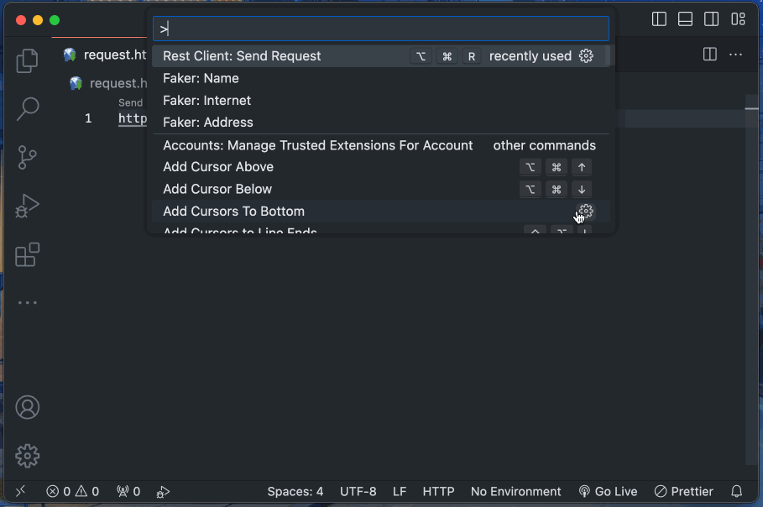This screenshot has width=763, height=507.
Task: Configure keybinding gear for Add Cursors To Bottom
Action: [x=584, y=212]
